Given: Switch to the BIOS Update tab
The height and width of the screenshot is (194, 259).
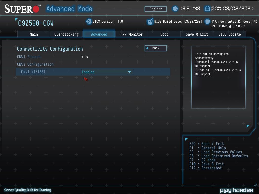Looking at the screenshot, I should click(229, 34).
